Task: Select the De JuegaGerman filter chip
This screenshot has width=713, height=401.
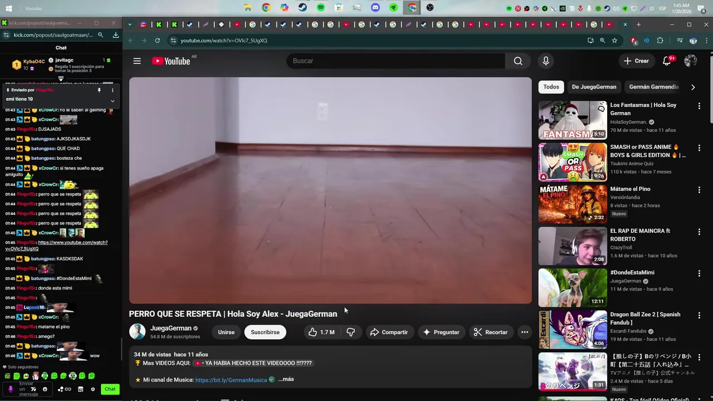Action: click(594, 87)
